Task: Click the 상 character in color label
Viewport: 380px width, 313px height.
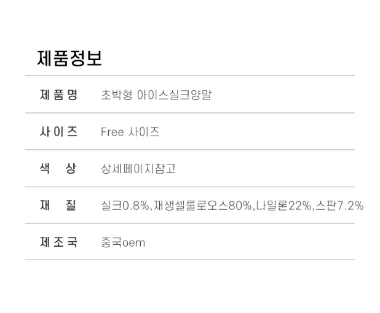Action: click(71, 168)
